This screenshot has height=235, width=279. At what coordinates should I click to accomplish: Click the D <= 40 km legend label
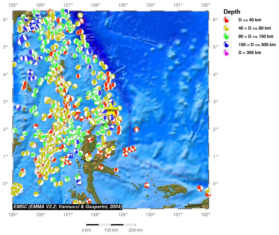click(250, 20)
